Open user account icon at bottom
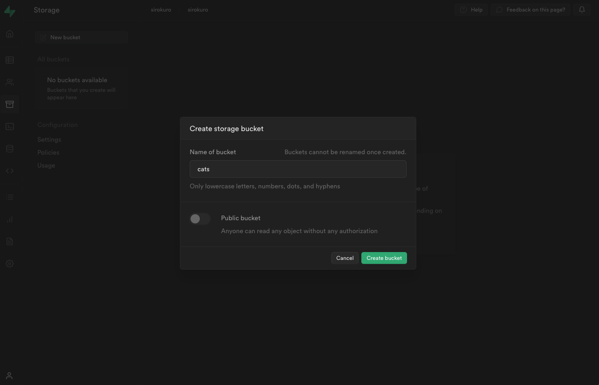 coord(9,376)
